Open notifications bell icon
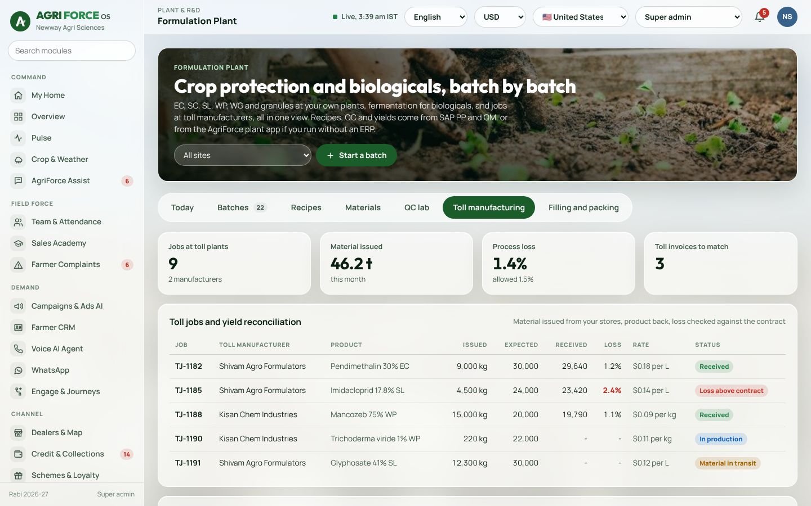The image size is (811, 506). (x=760, y=17)
